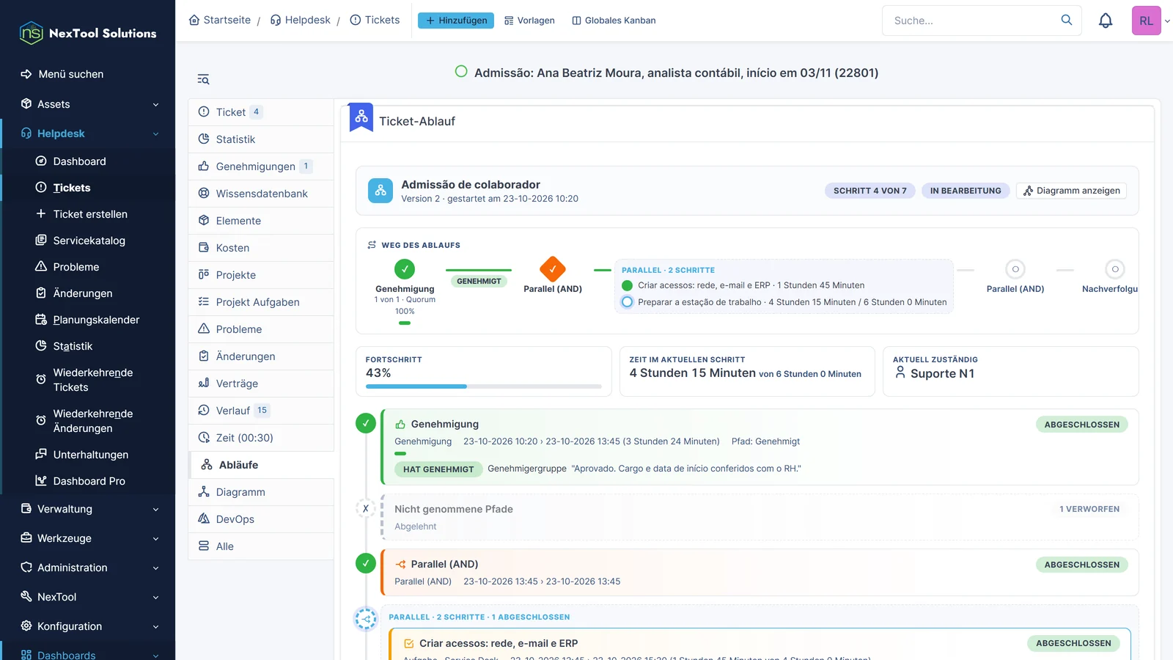The height and width of the screenshot is (660, 1173).
Task: Open the RL user avatar menu
Action: click(x=1146, y=21)
